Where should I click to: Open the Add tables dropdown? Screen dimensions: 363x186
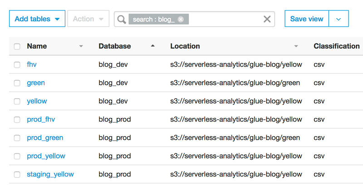[37, 19]
